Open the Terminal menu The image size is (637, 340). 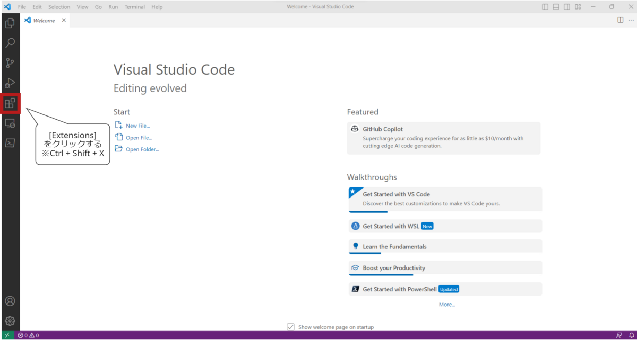pos(135,7)
